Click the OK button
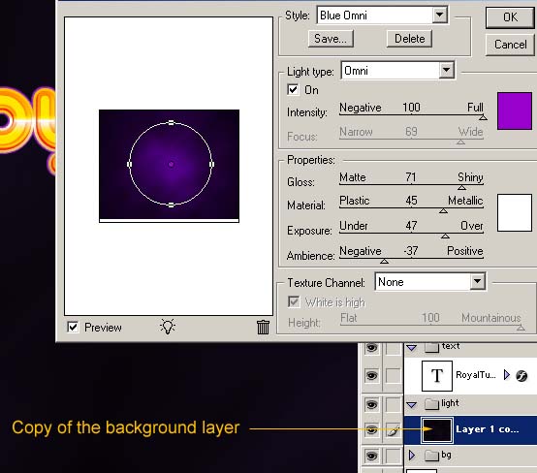Image resolution: width=537 pixels, height=473 pixels. pos(510,17)
